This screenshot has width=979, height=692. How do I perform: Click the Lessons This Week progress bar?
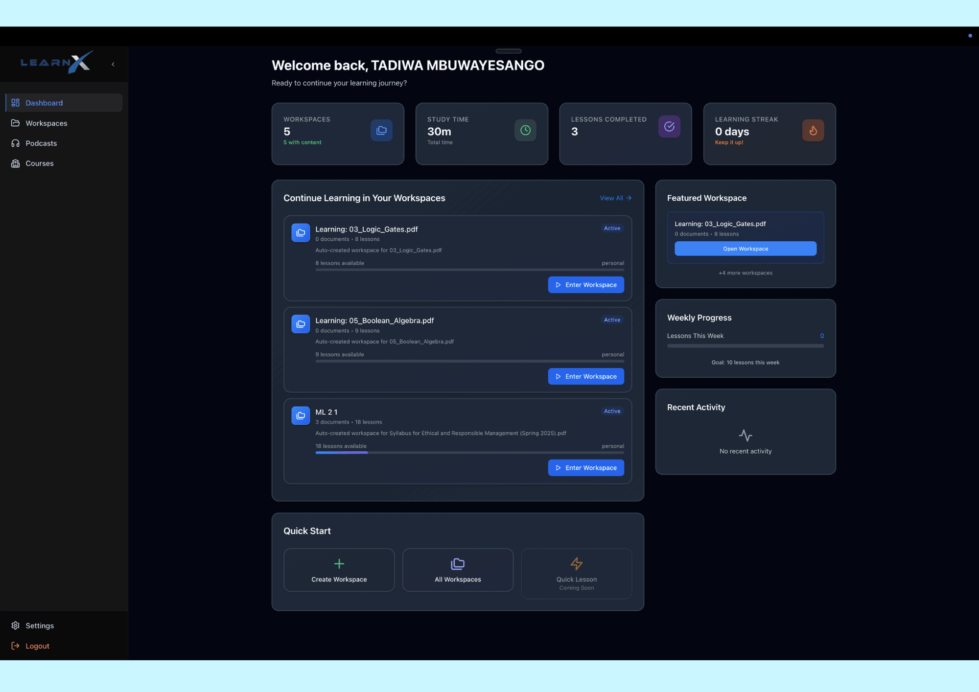click(745, 346)
